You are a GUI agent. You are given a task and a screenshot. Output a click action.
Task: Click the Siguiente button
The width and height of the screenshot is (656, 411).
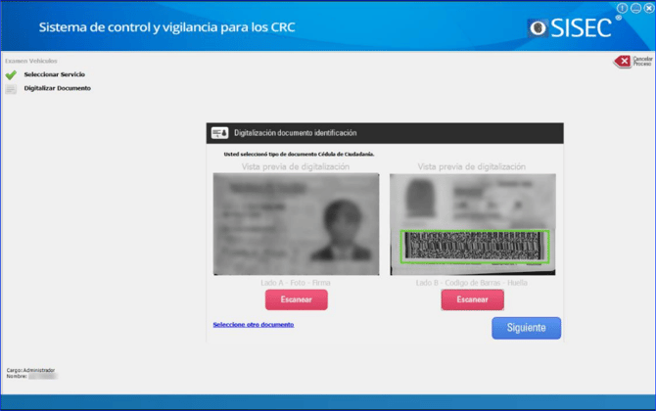(x=527, y=328)
